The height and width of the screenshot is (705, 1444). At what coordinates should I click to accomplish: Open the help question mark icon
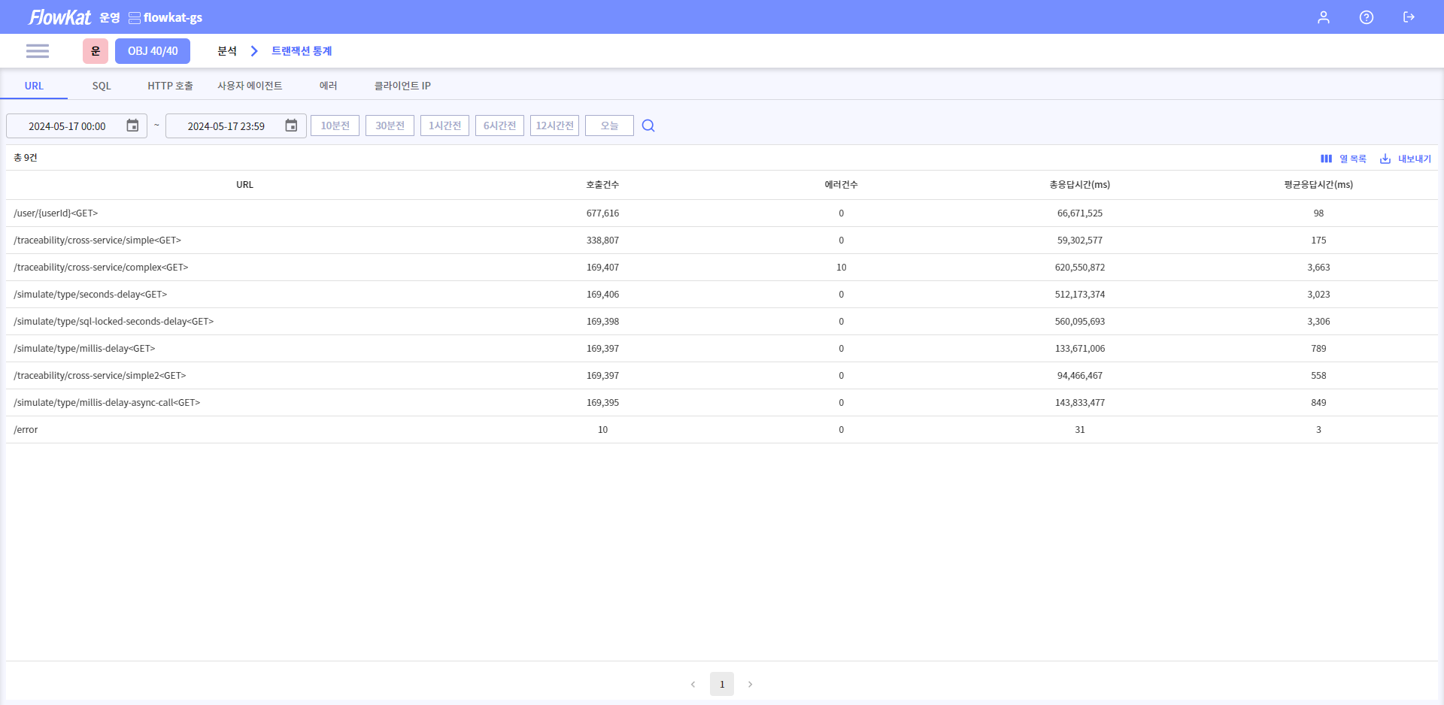coord(1366,17)
